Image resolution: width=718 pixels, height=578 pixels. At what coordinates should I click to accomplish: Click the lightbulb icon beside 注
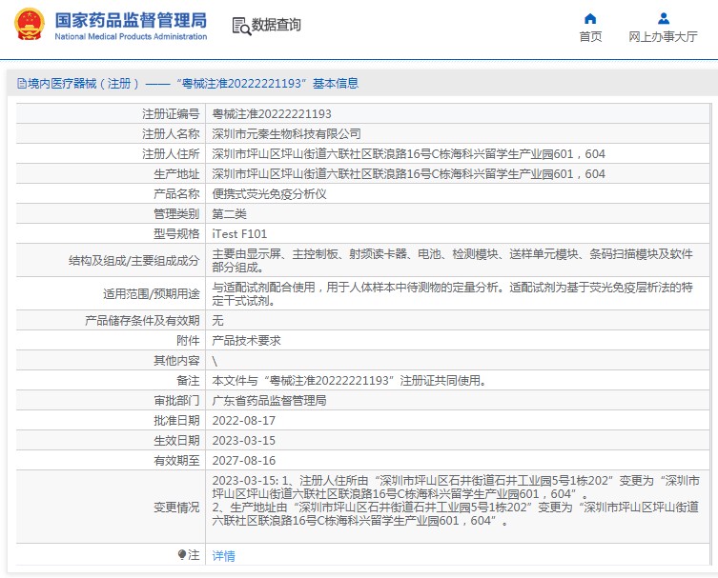coord(182,555)
